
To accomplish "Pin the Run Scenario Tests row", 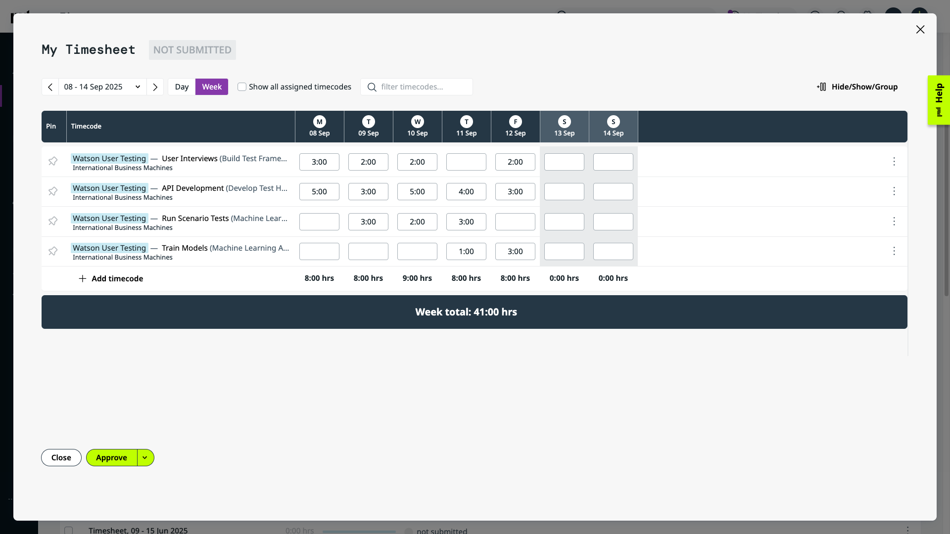I will [53, 221].
